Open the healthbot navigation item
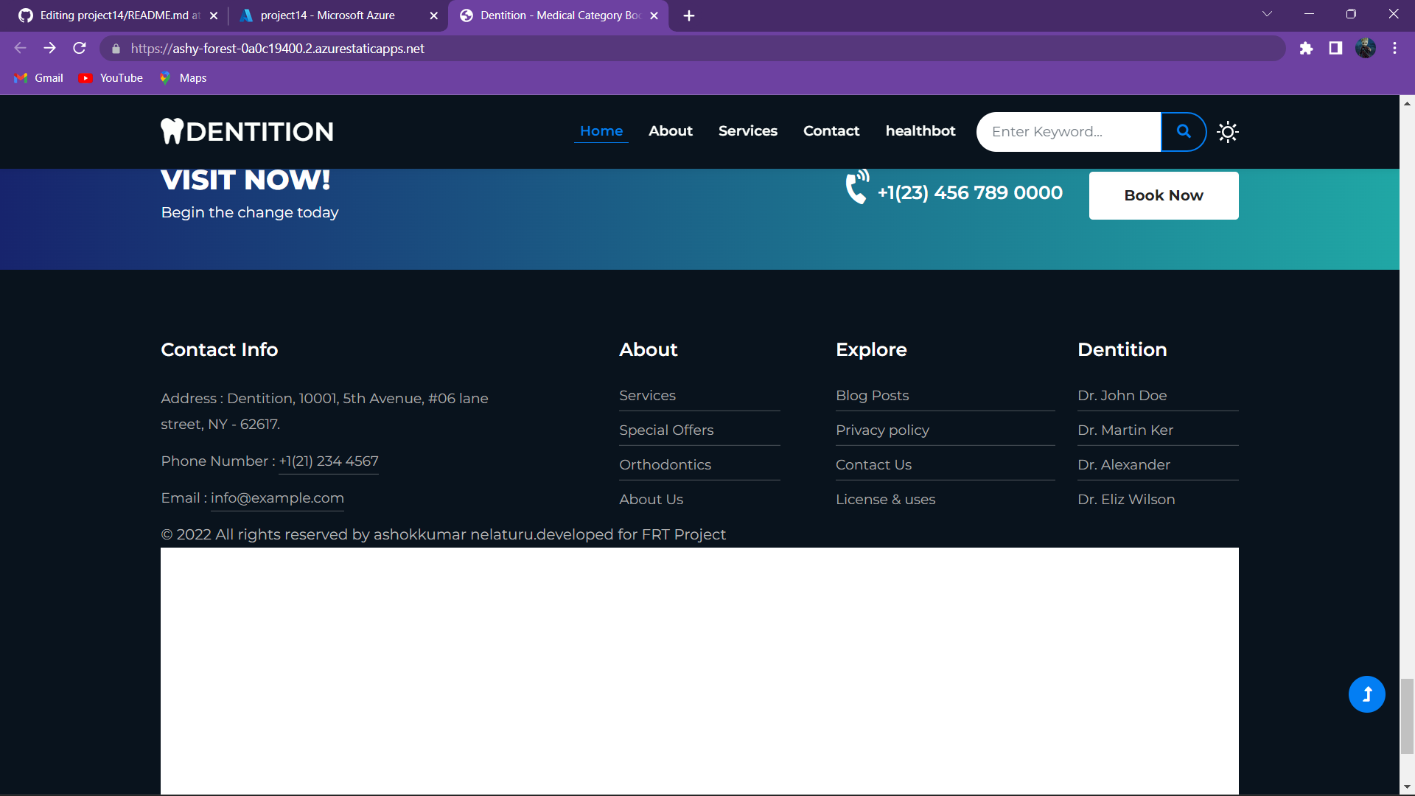The image size is (1415, 796). point(920,130)
